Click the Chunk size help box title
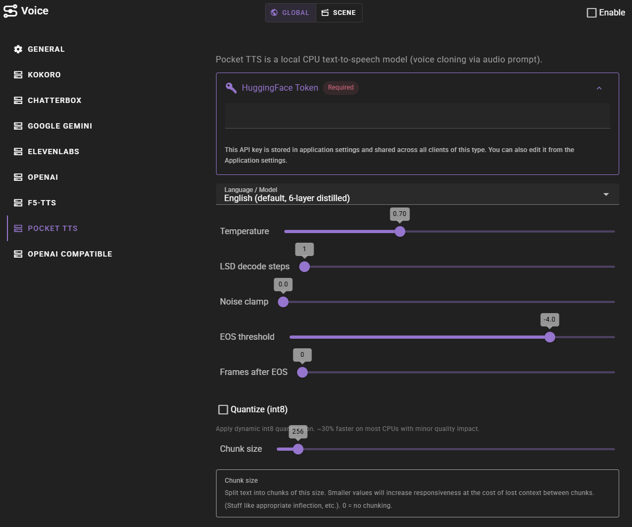This screenshot has height=527, width=632. [241, 480]
